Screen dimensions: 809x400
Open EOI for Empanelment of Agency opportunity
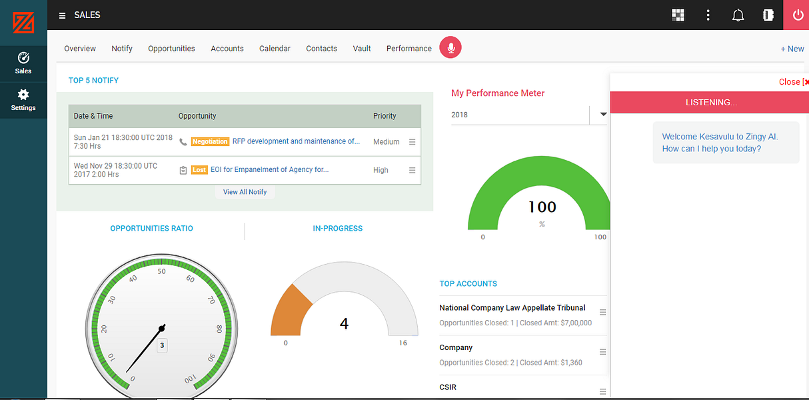269,169
